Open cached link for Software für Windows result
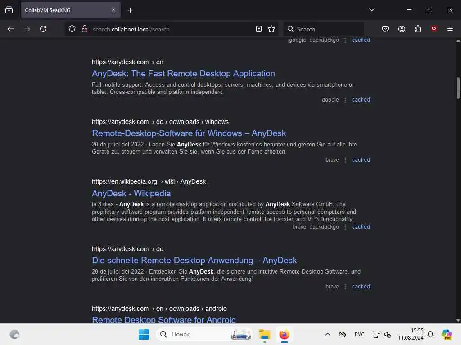Image resolution: width=461 pixels, height=345 pixels. tap(361, 160)
